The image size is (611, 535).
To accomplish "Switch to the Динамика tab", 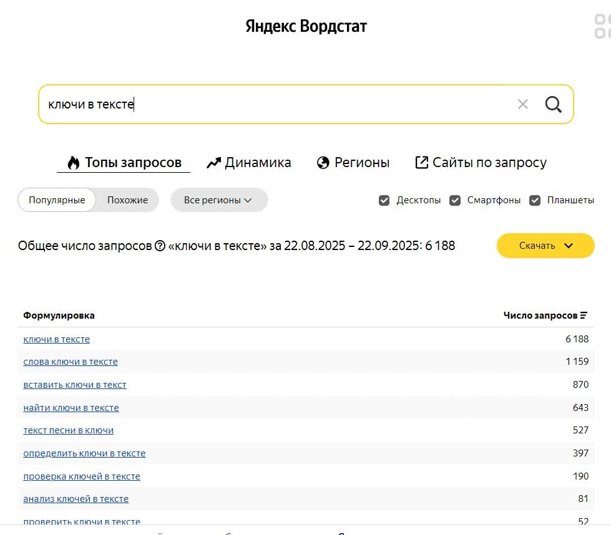I will pyautogui.click(x=248, y=162).
